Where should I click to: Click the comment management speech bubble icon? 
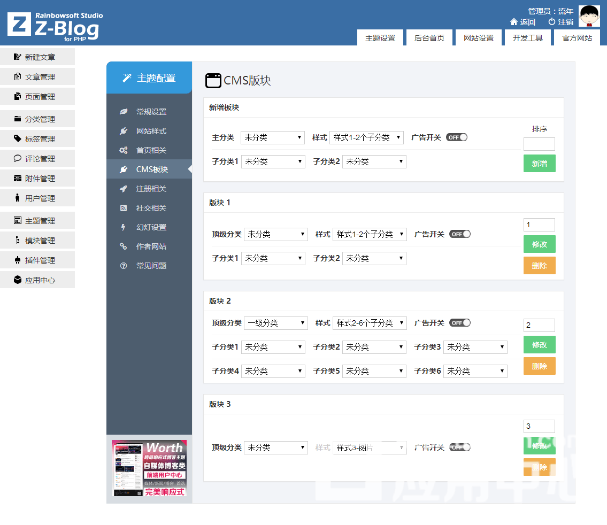(18, 159)
